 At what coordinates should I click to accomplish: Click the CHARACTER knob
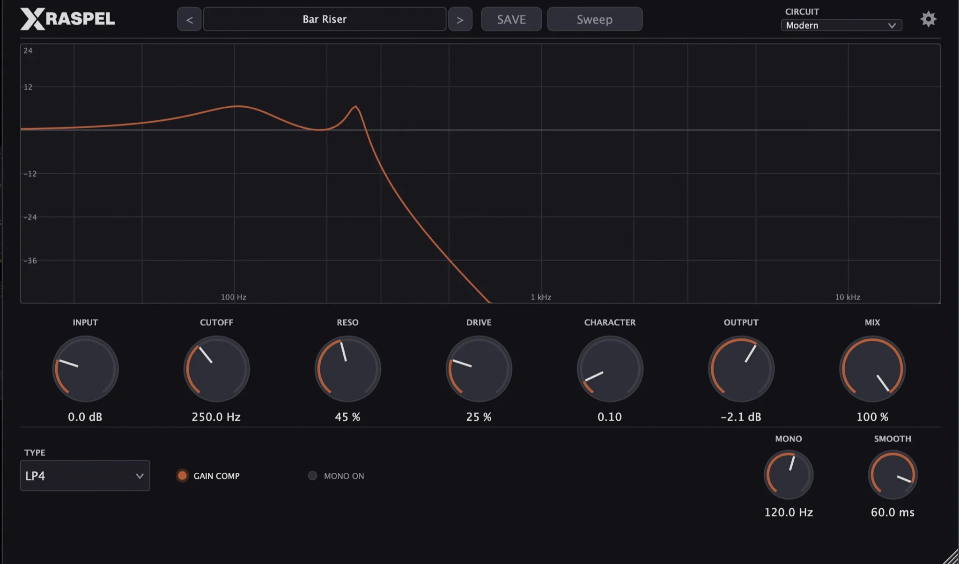point(610,369)
